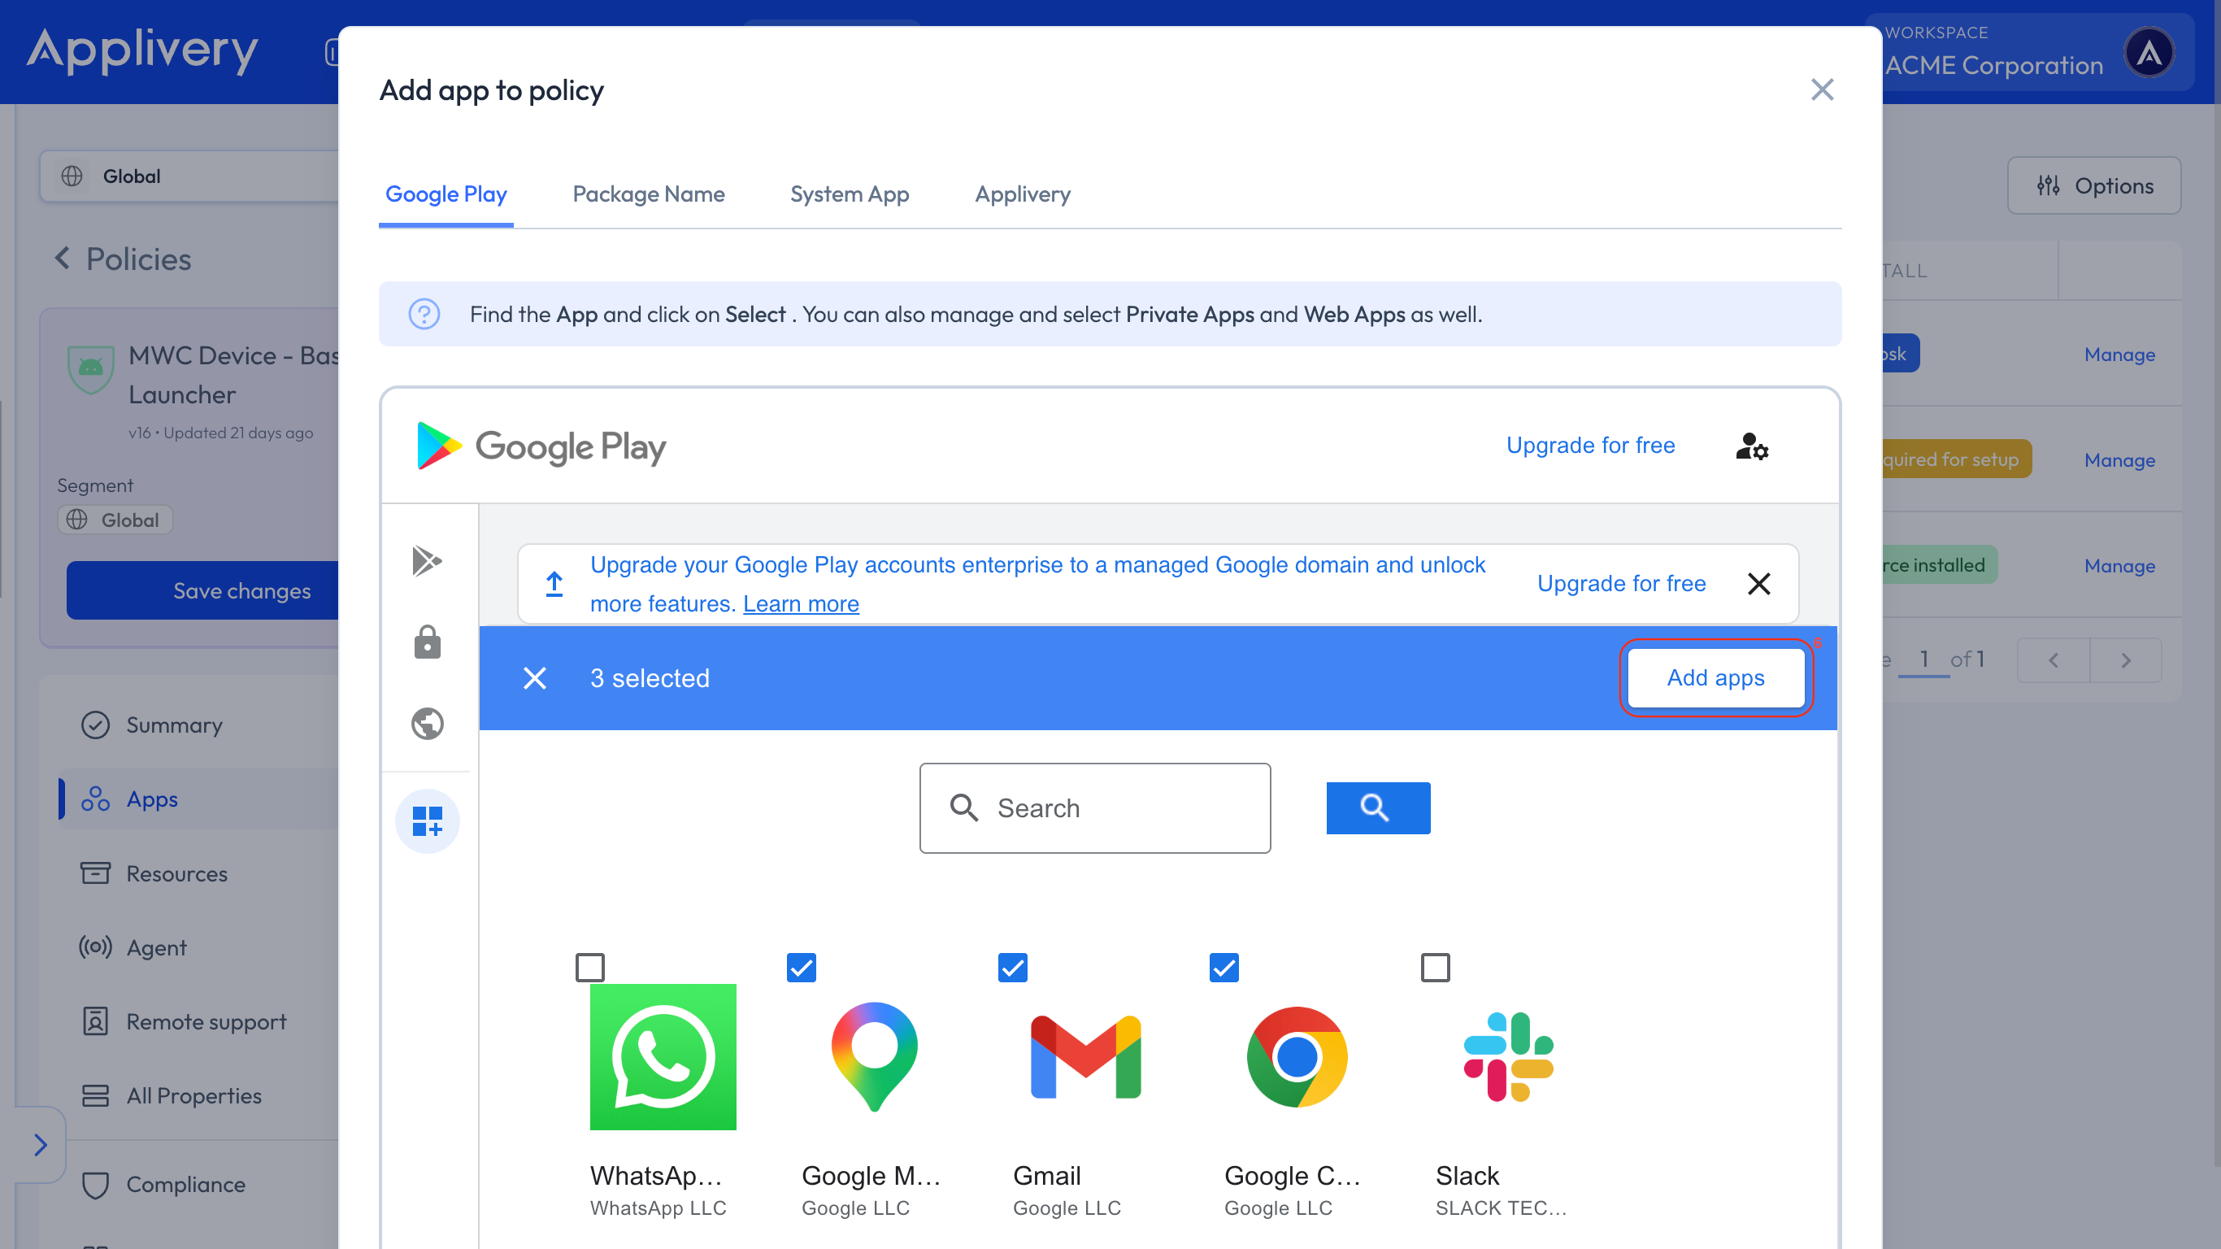Click the help question mark icon
Viewport: 2221px width, 1249px height.
point(424,314)
